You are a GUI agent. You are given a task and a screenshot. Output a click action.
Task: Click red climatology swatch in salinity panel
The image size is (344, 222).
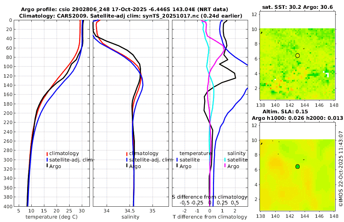[x=127, y=154]
